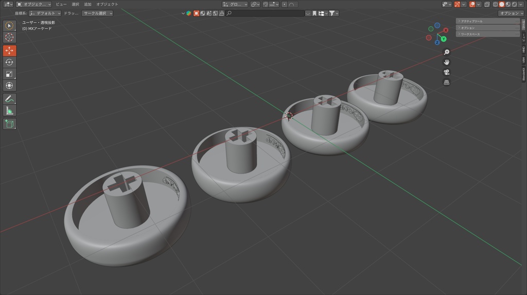Screen dimensions: 527x295
Task: Open the object mode dropdown
Action: (33, 4)
